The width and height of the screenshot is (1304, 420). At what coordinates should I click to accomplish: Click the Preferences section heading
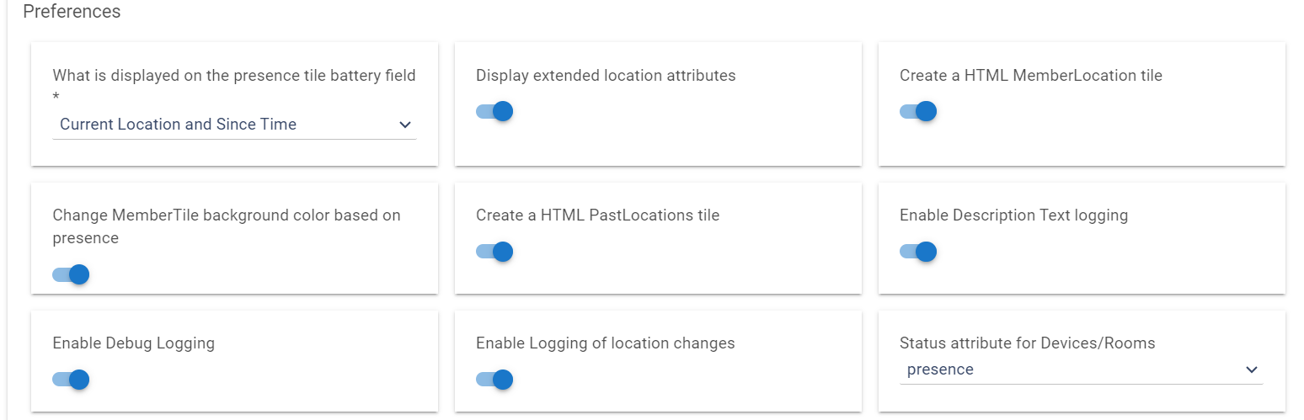point(72,12)
